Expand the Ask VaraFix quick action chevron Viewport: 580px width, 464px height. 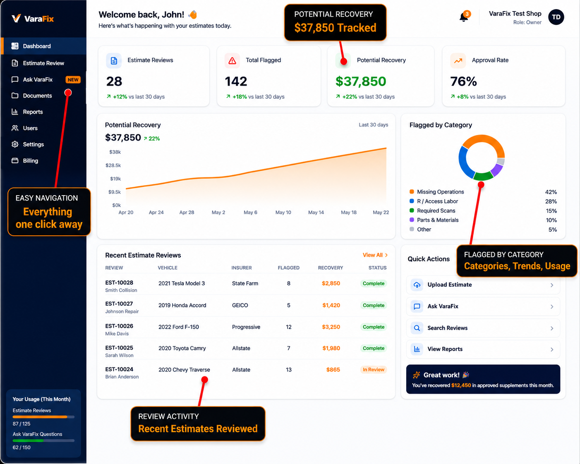click(552, 306)
